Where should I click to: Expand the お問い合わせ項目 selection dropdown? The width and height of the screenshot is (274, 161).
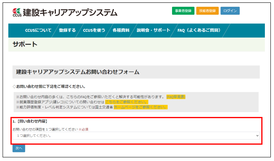136,136
